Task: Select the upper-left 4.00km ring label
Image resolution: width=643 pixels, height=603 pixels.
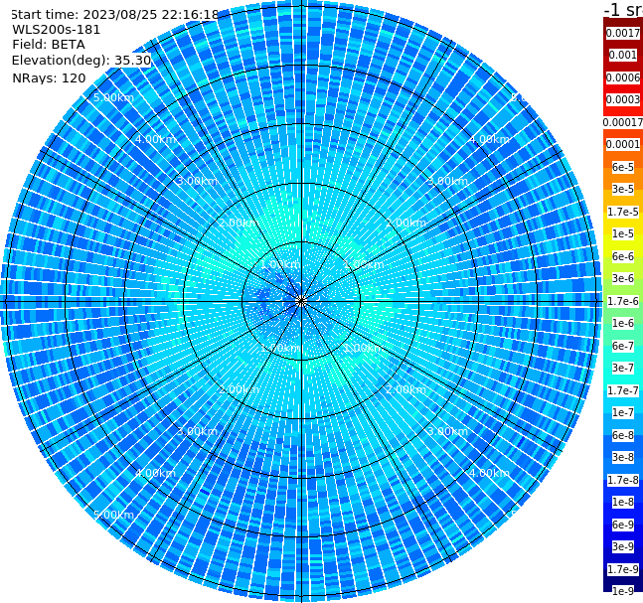Action: [x=155, y=139]
